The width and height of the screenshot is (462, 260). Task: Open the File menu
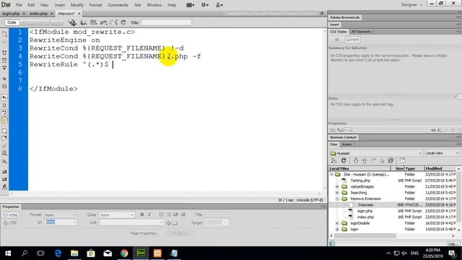(x=19, y=5)
